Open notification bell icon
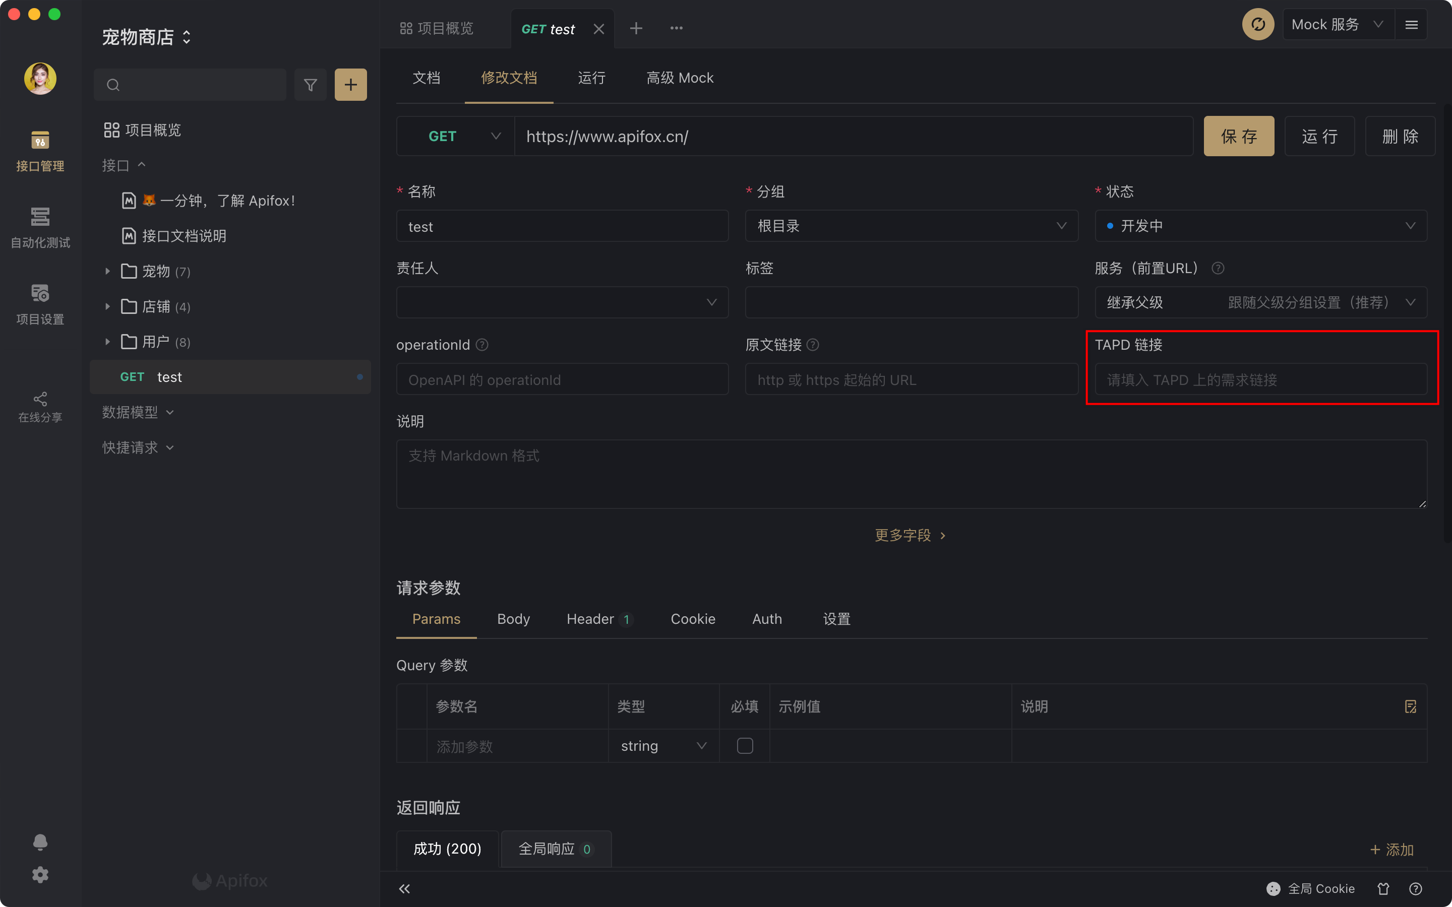1452x907 pixels. click(x=40, y=841)
